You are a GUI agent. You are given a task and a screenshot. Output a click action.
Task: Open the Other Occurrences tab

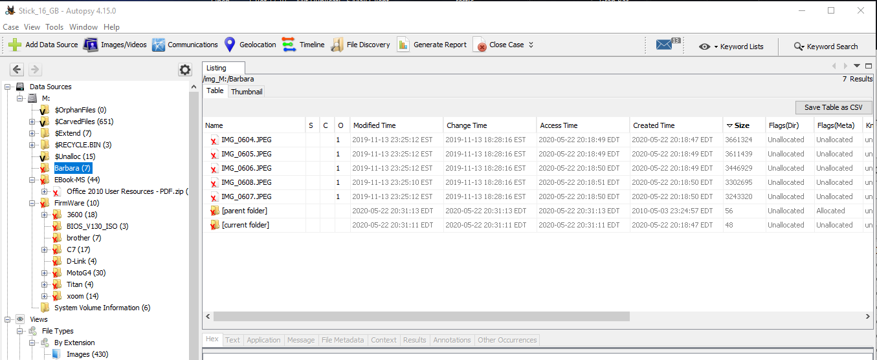click(x=507, y=340)
